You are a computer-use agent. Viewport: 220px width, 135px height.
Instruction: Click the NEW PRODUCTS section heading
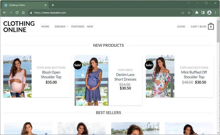(x=109, y=45)
